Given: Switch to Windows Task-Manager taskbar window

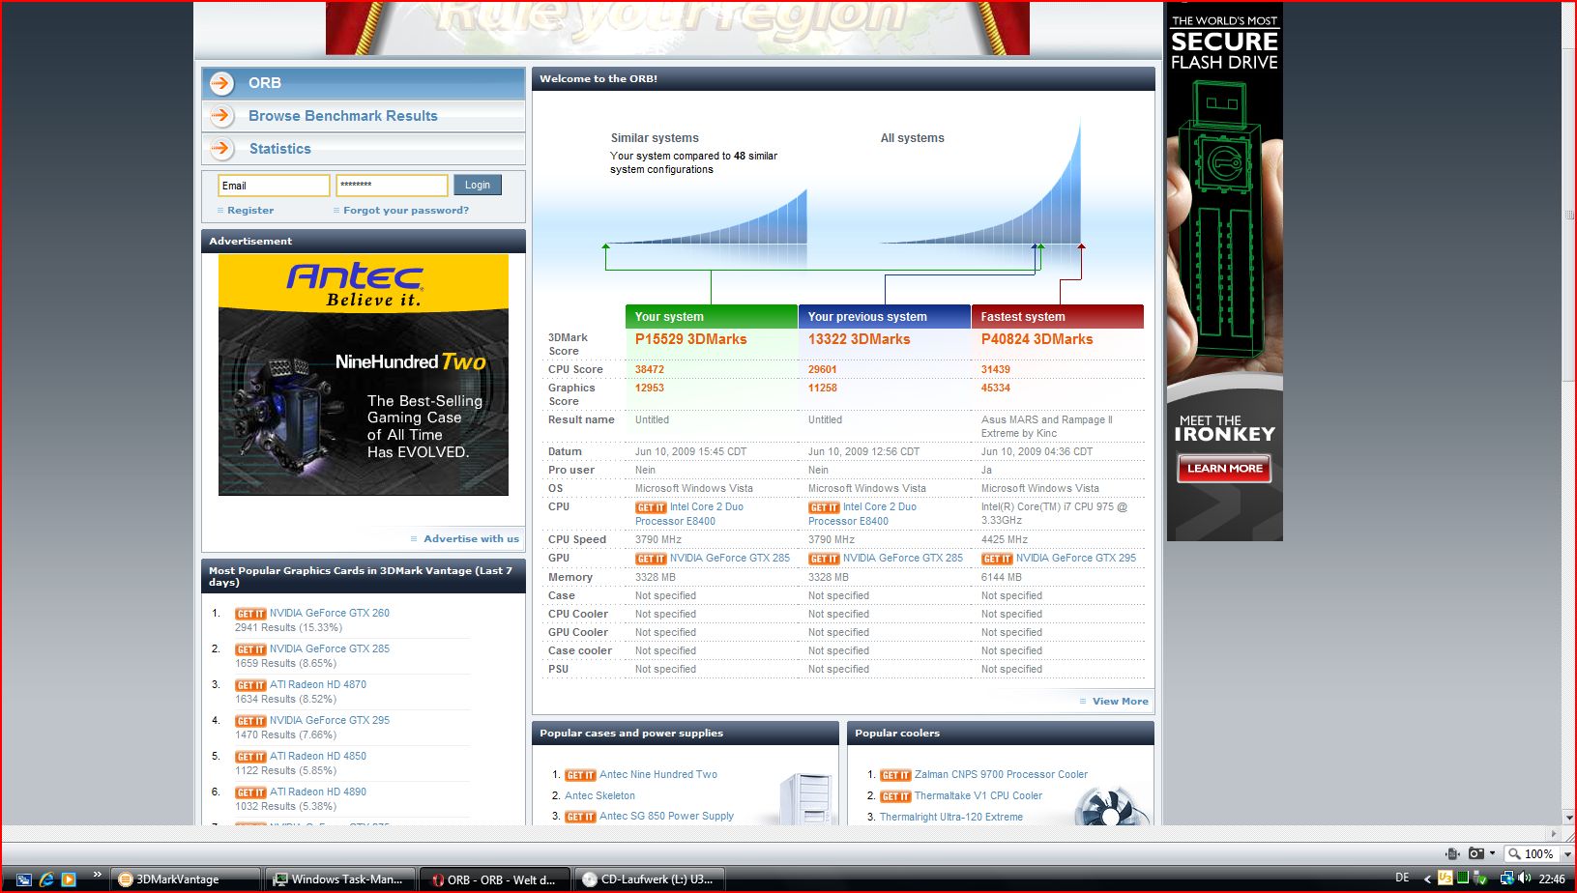Looking at the screenshot, I should 342,879.
